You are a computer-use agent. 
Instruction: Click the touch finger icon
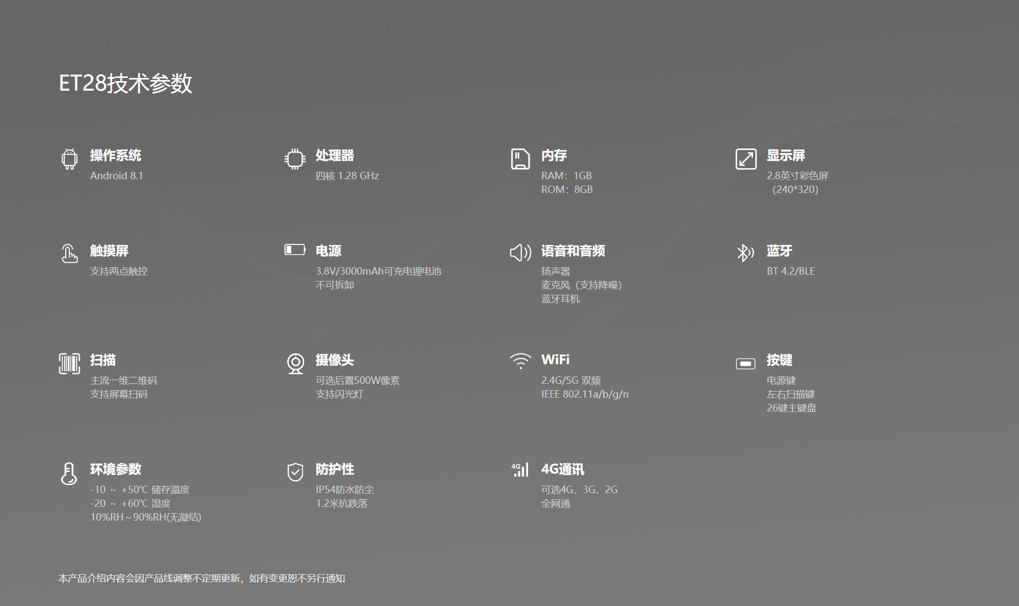click(69, 253)
